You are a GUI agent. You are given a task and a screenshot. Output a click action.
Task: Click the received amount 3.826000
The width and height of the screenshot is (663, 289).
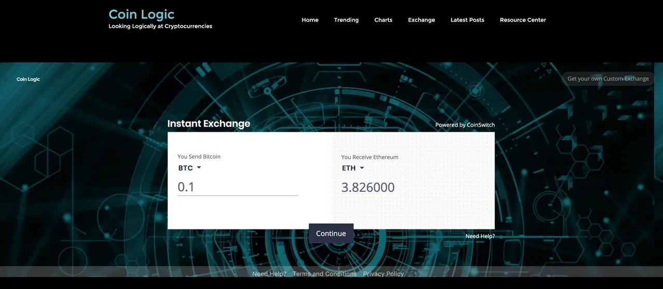tap(368, 187)
